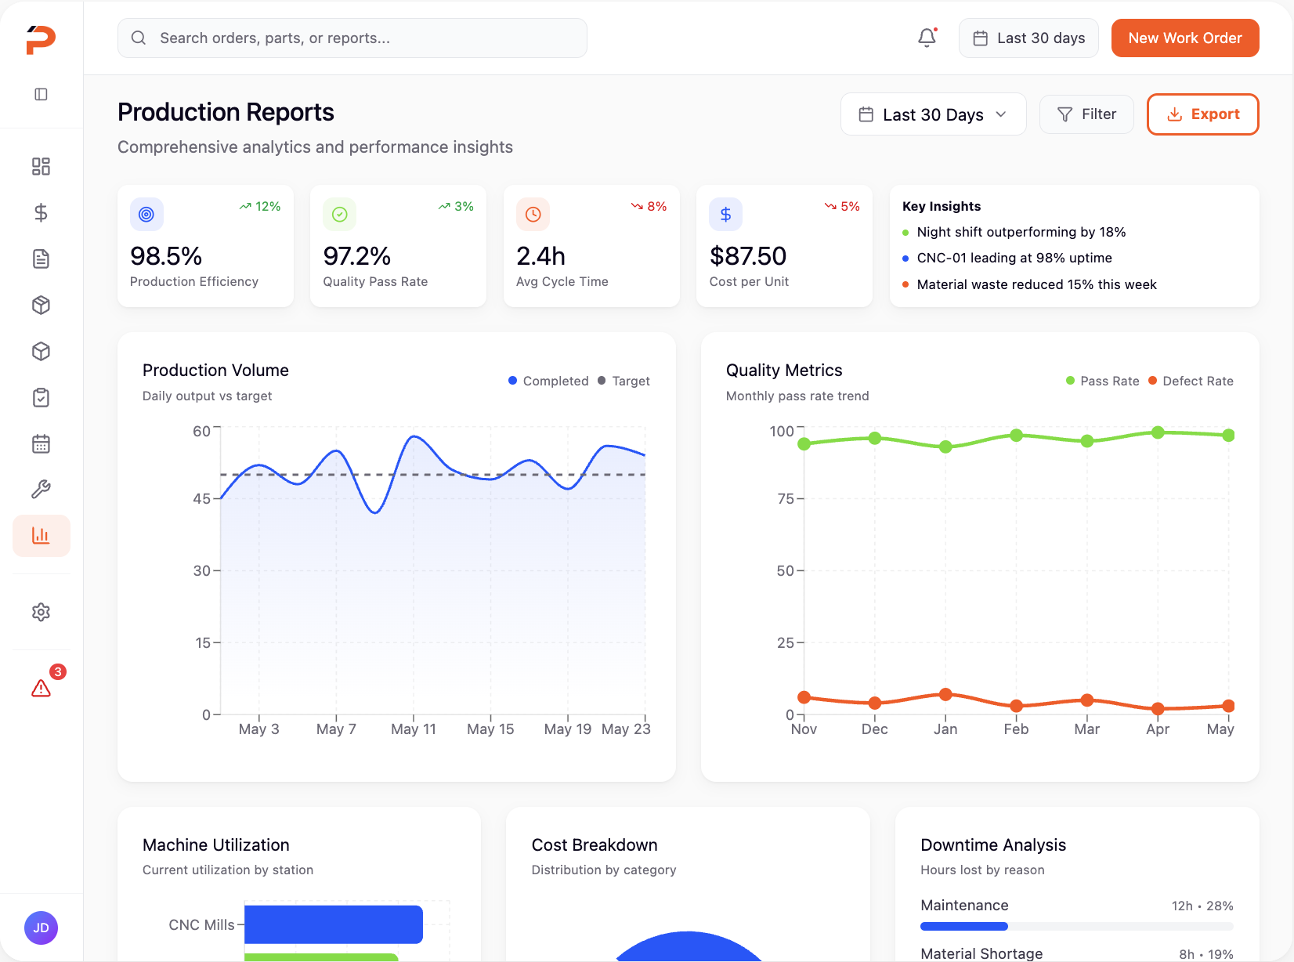The image size is (1294, 962).
Task: Toggle the Completed series in Production Volume legend
Action: 548,381
